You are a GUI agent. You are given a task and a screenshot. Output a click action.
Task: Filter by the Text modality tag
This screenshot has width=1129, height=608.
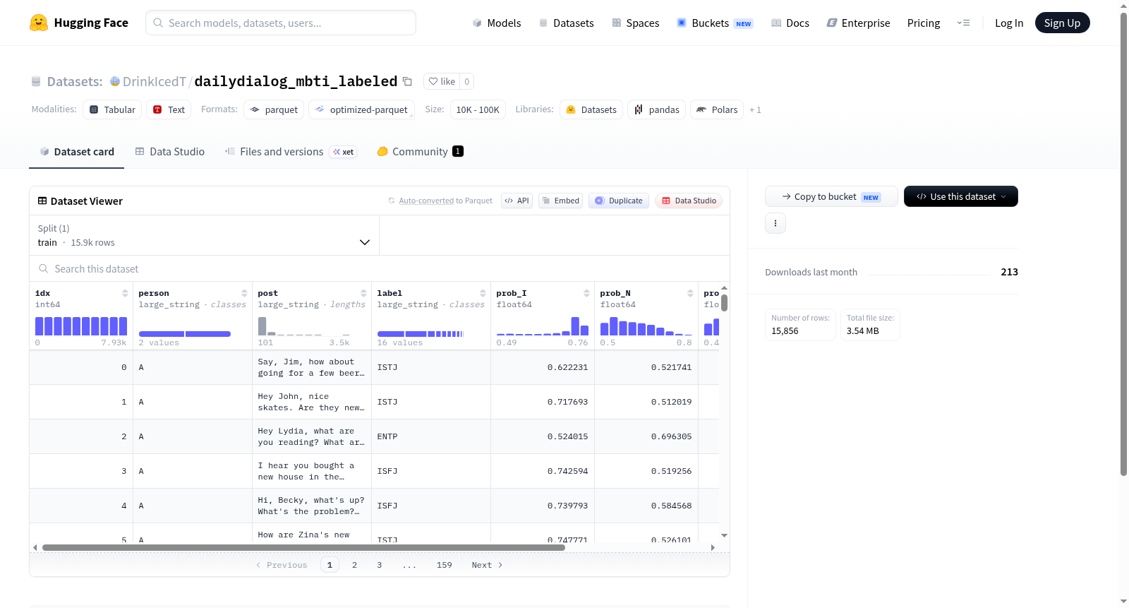169,109
